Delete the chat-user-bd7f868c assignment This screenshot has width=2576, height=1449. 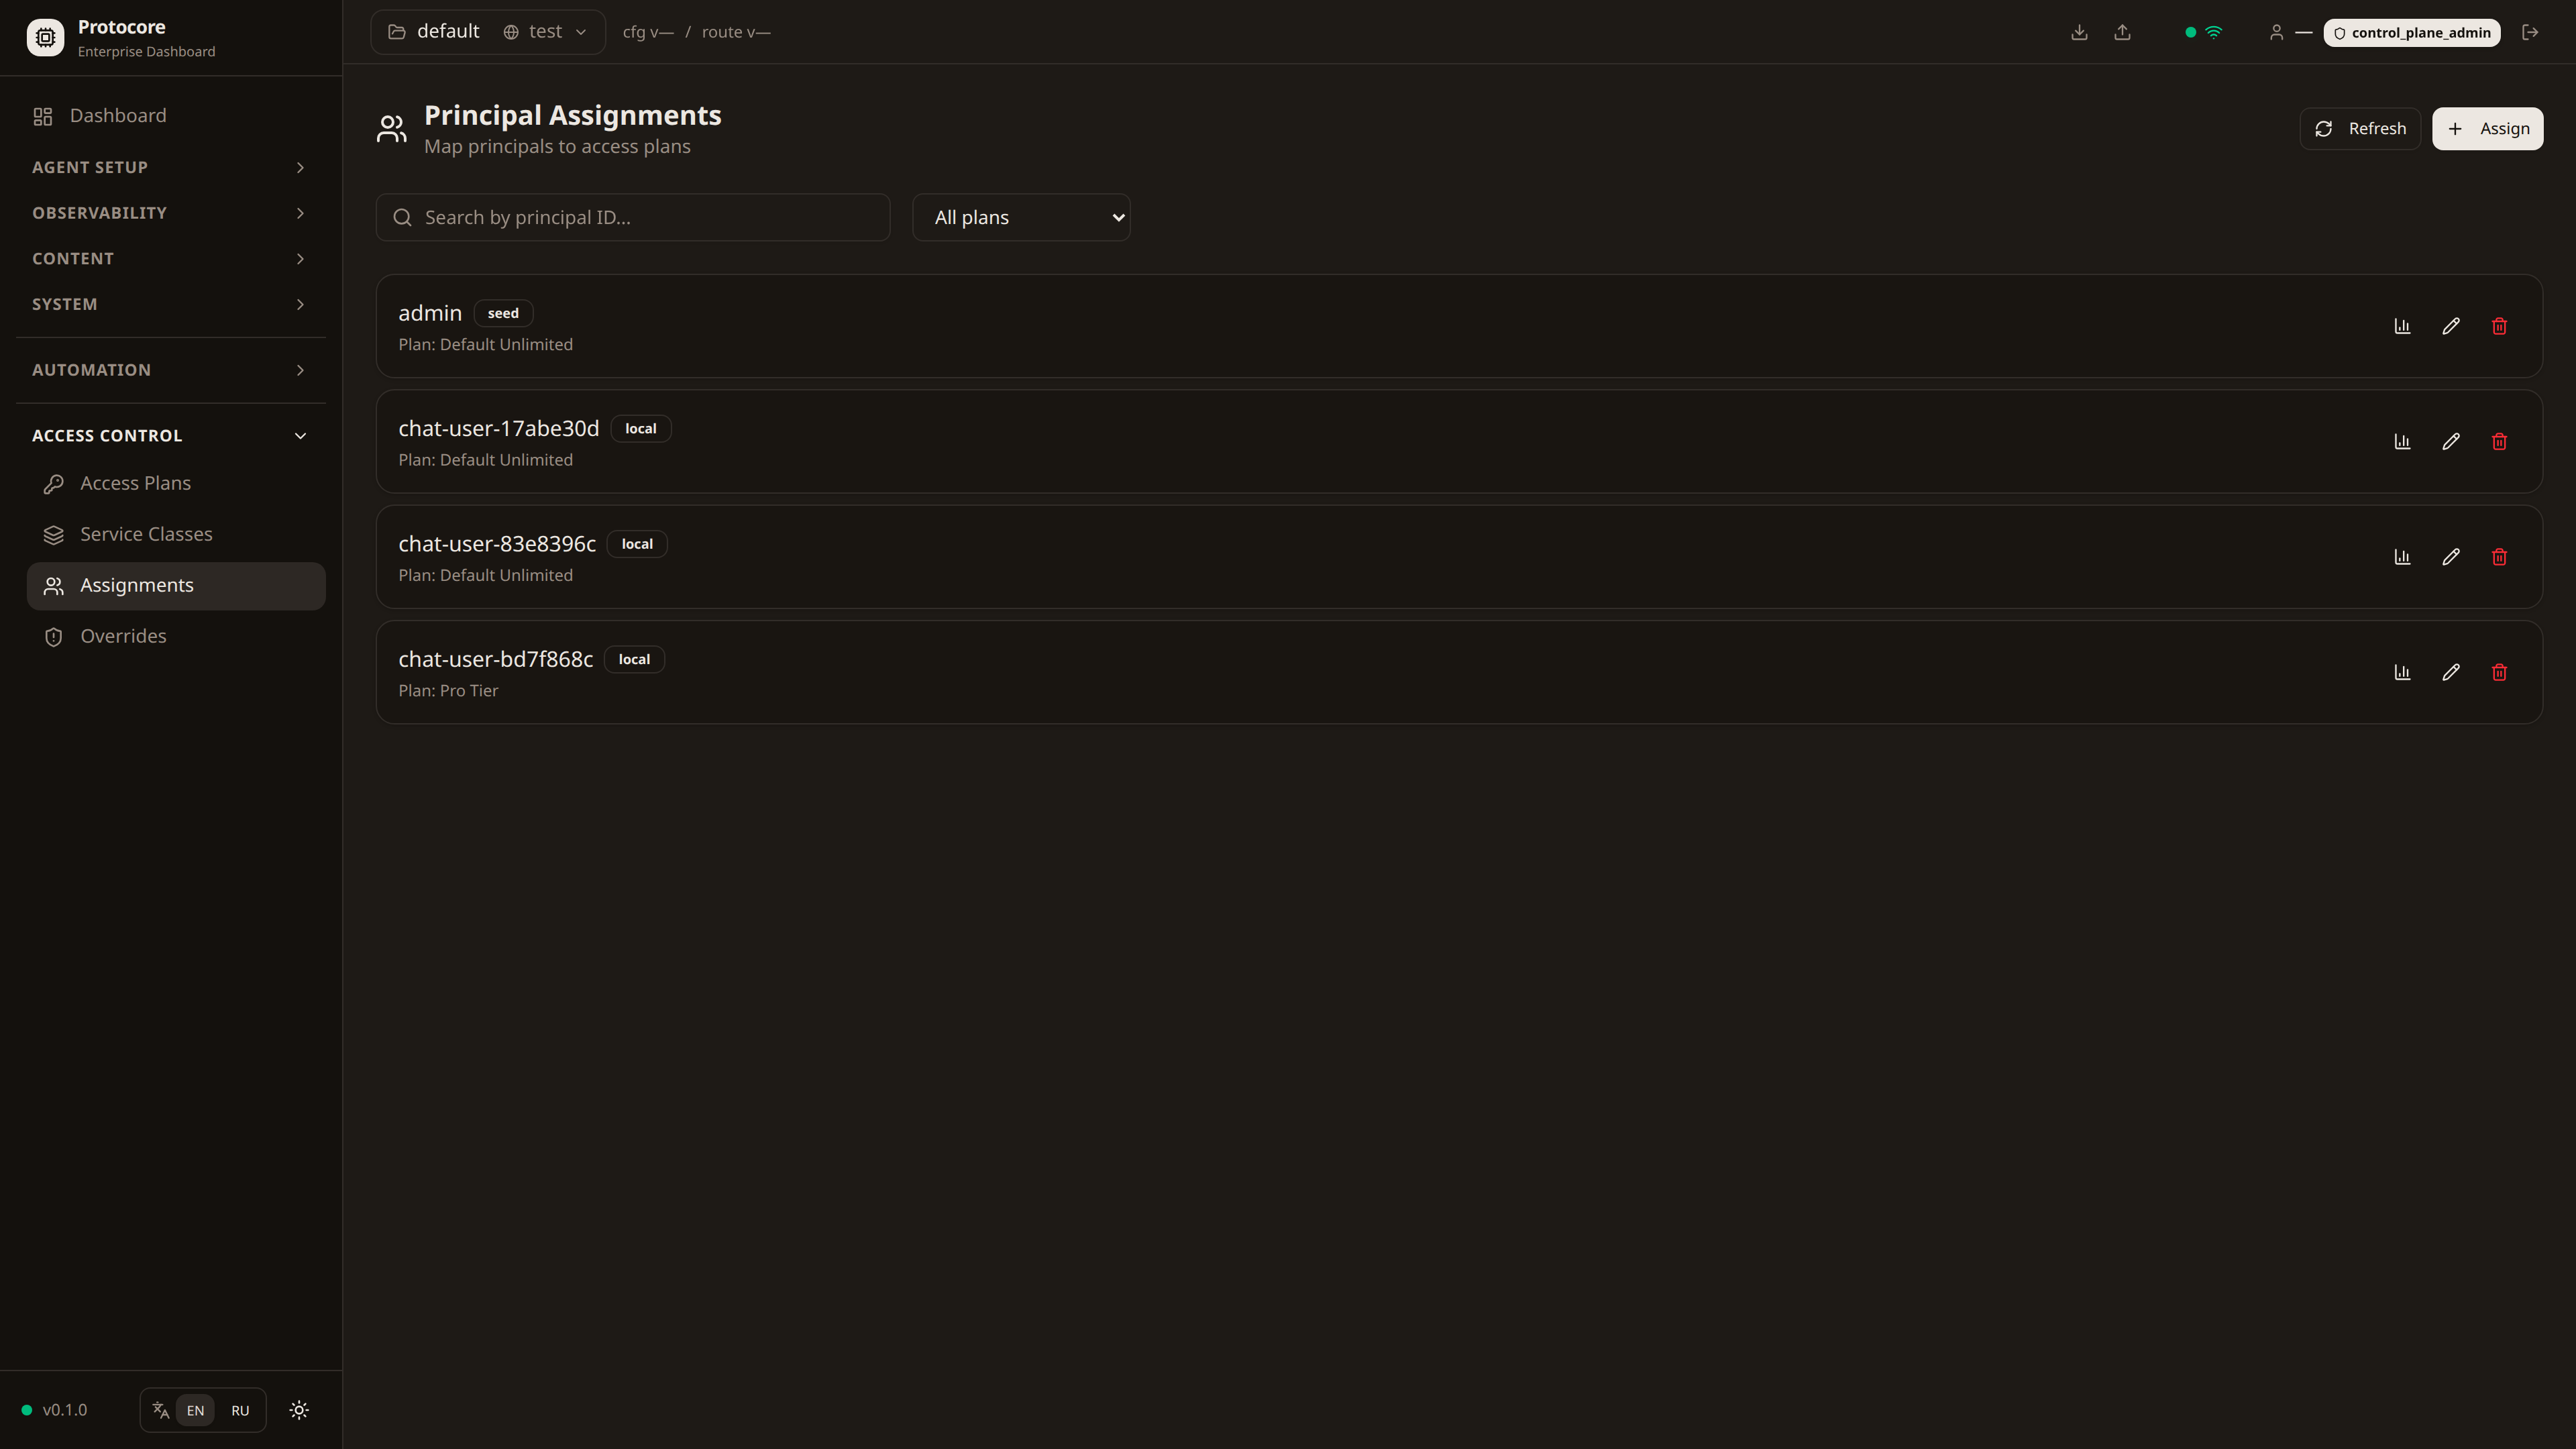tap(2499, 672)
